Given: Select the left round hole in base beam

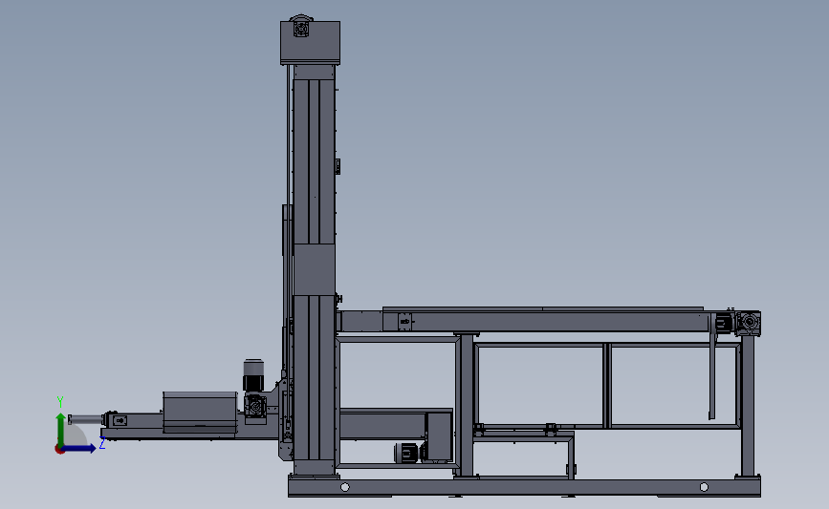Looking at the screenshot, I should 345,487.
